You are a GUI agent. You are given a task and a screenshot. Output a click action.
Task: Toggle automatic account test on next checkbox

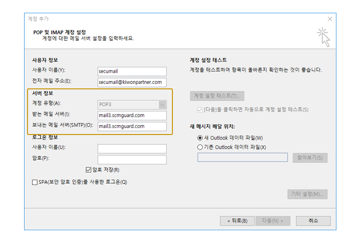pyautogui.click(x=199, y=109)
